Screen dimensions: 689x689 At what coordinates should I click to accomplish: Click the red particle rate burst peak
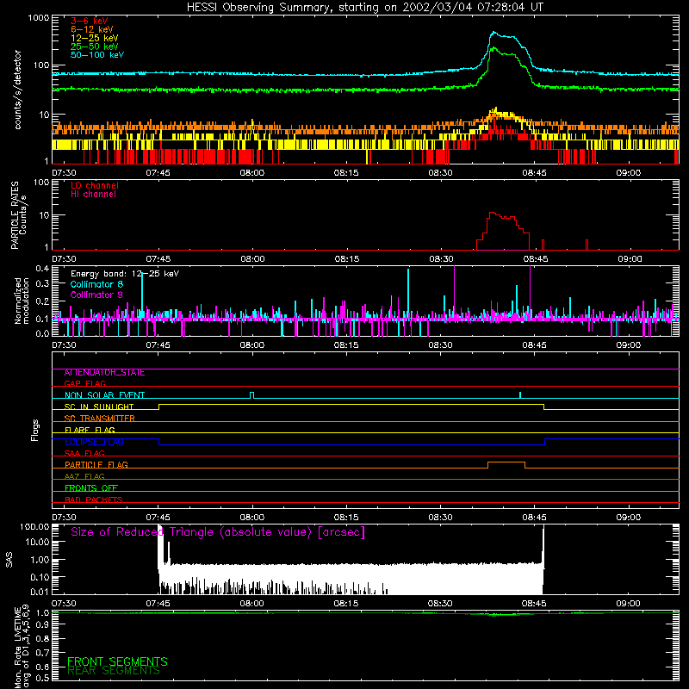pos(492,213)
